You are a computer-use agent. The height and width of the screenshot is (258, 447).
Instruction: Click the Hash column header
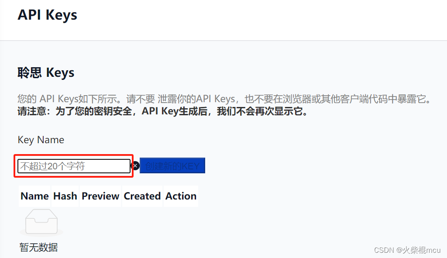65,196
